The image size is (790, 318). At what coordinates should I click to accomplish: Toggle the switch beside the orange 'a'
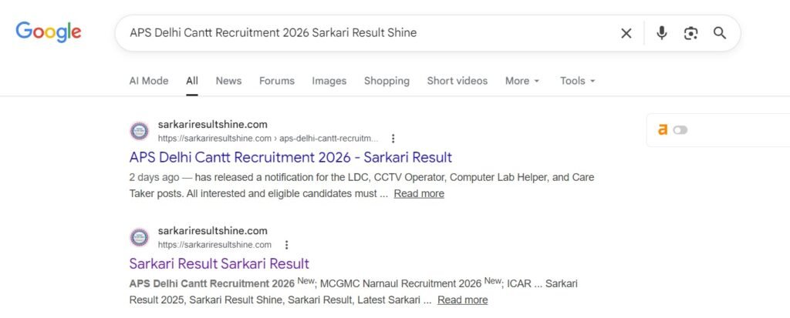click(680, 130)
